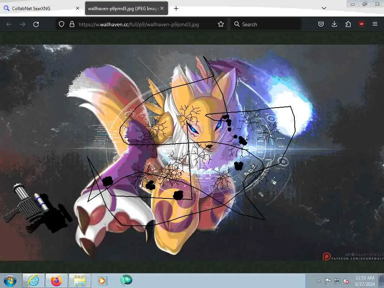Launch Internet Explorer from taskbar
Viewport: 384px width, 288px height.
pyautogui.click(x=33, y=280)
